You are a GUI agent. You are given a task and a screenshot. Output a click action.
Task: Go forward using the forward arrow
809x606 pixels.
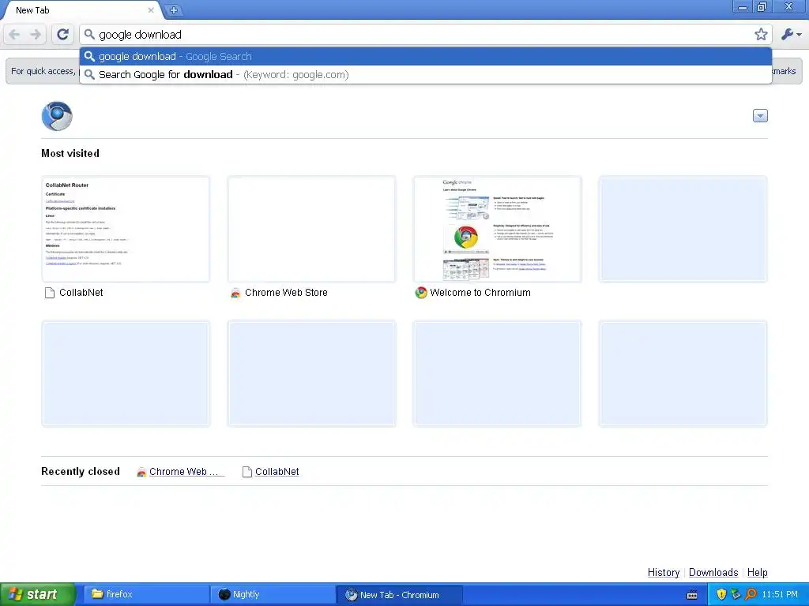click(x=36, y=35)
